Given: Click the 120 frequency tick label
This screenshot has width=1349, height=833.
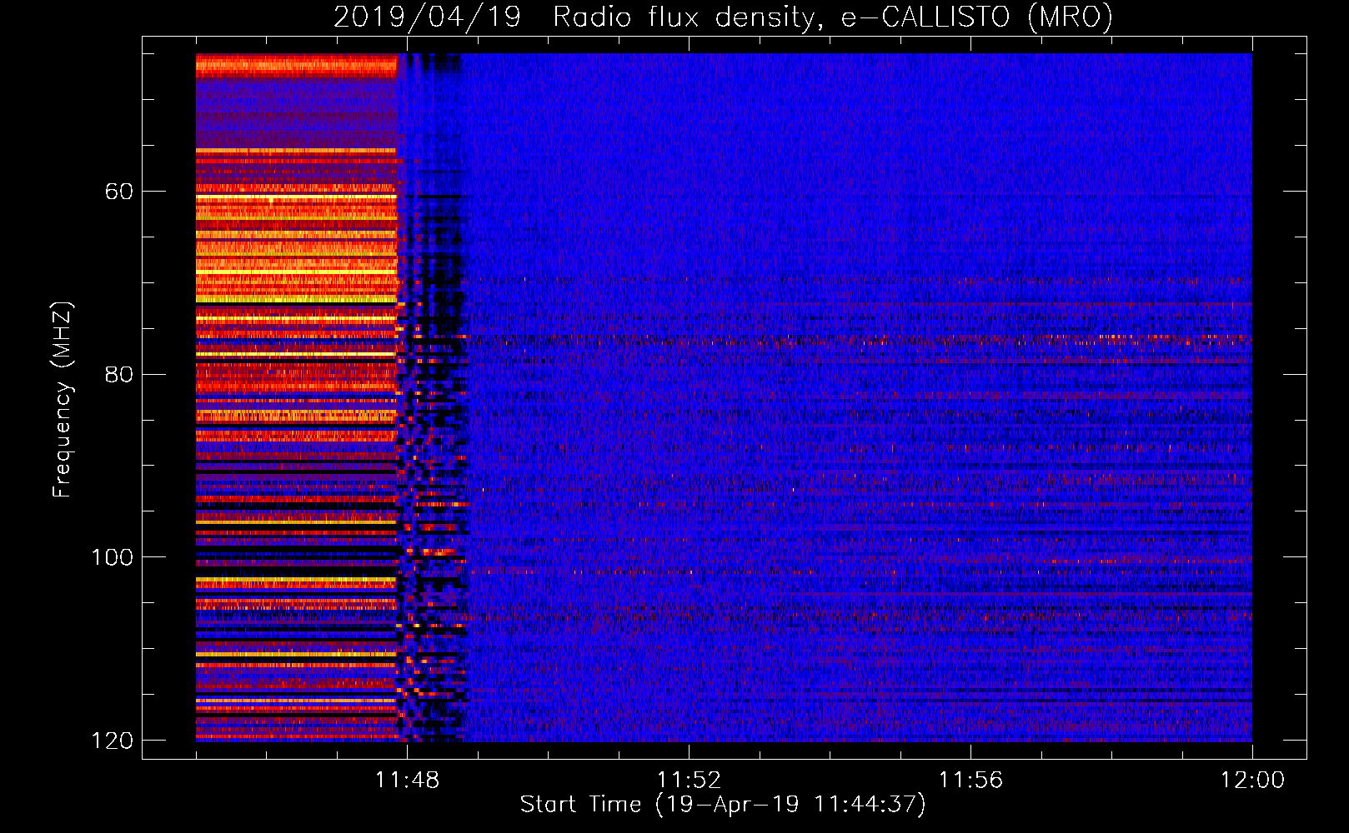Looking at the screenshot, I should [112, 741].
